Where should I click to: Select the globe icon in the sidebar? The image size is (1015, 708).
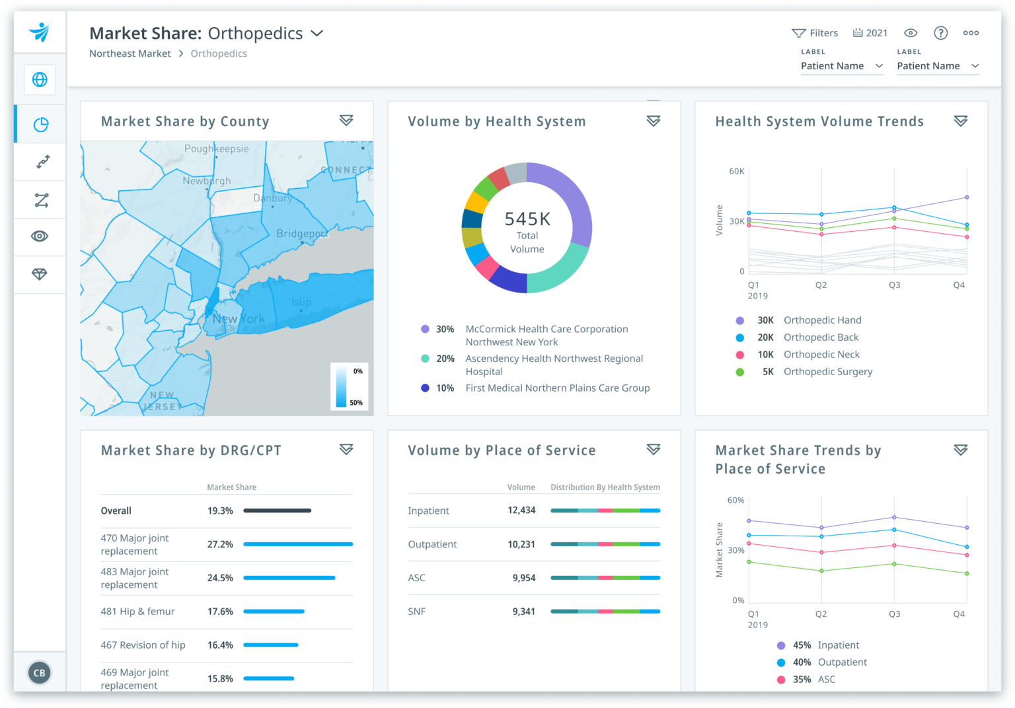point(40,79)
